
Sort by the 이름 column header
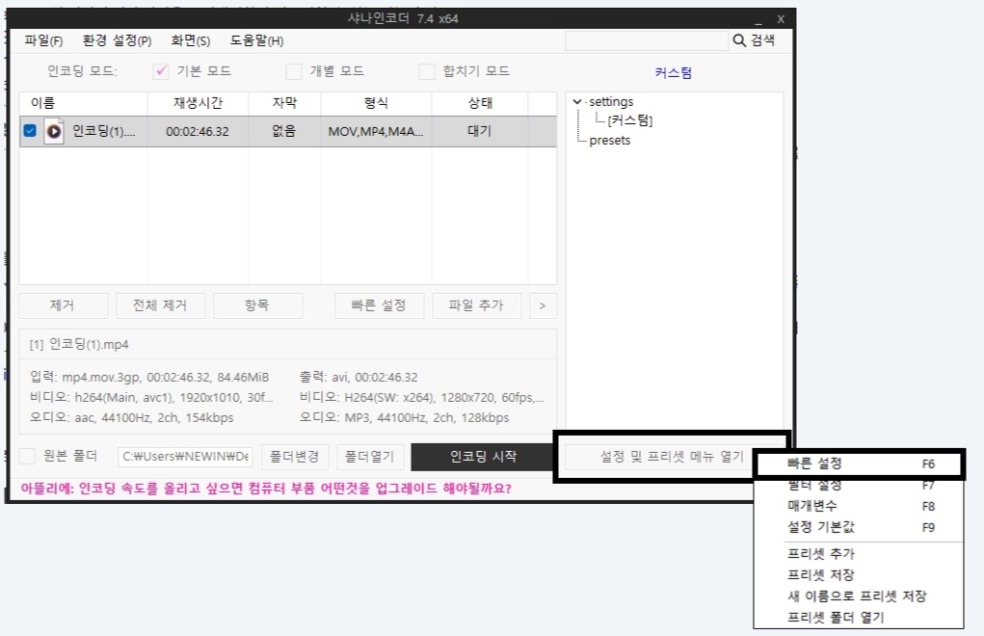pos(84,103)
